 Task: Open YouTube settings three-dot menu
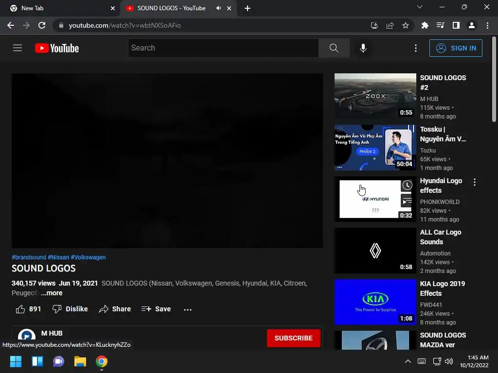pos(415,48)
